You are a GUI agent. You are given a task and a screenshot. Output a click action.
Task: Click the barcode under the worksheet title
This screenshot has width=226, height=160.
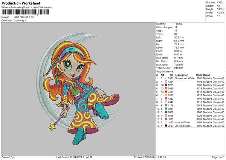[26, 12]
